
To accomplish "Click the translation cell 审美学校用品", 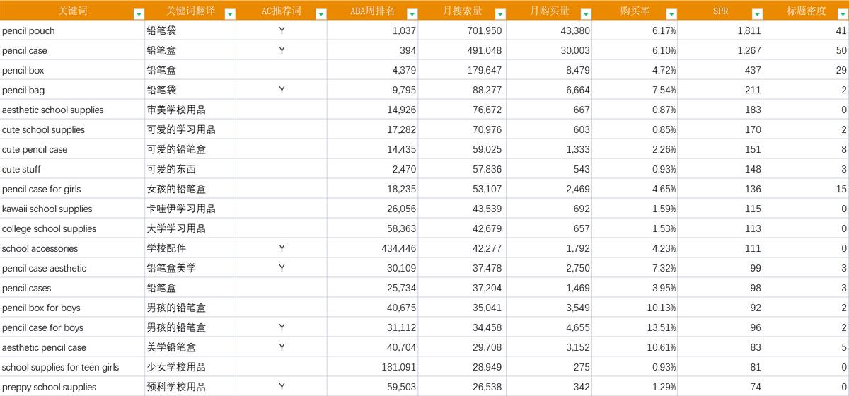I will (x=191, y=110).
